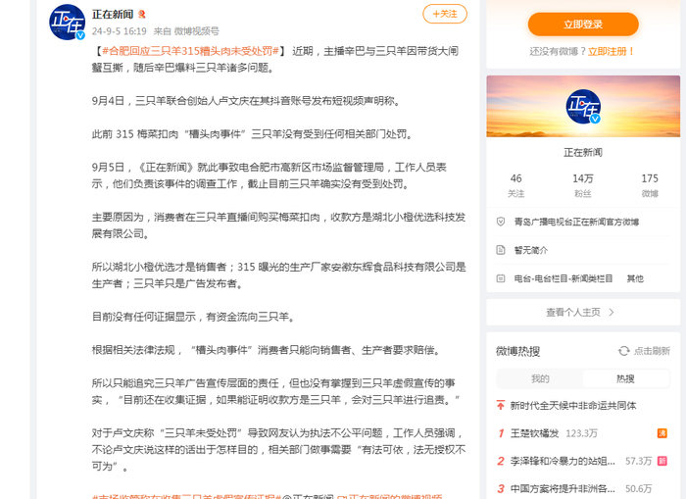
Task: Click the blue verified badge on post avatar
Action: 80,35
